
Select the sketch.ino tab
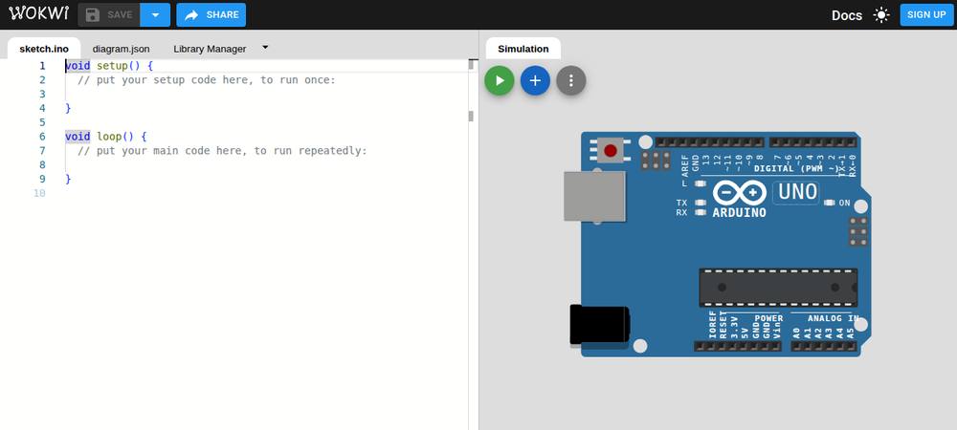[x=44, y=49]
